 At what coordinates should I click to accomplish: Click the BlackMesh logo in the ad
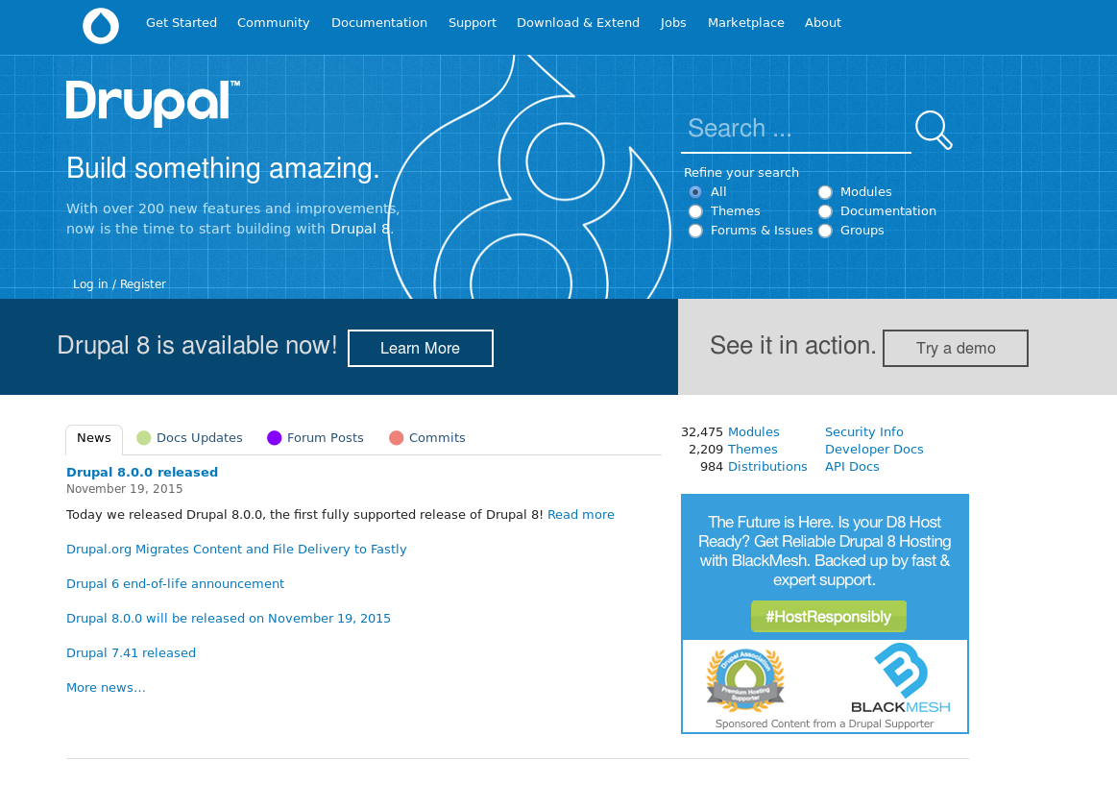[901, 677]
